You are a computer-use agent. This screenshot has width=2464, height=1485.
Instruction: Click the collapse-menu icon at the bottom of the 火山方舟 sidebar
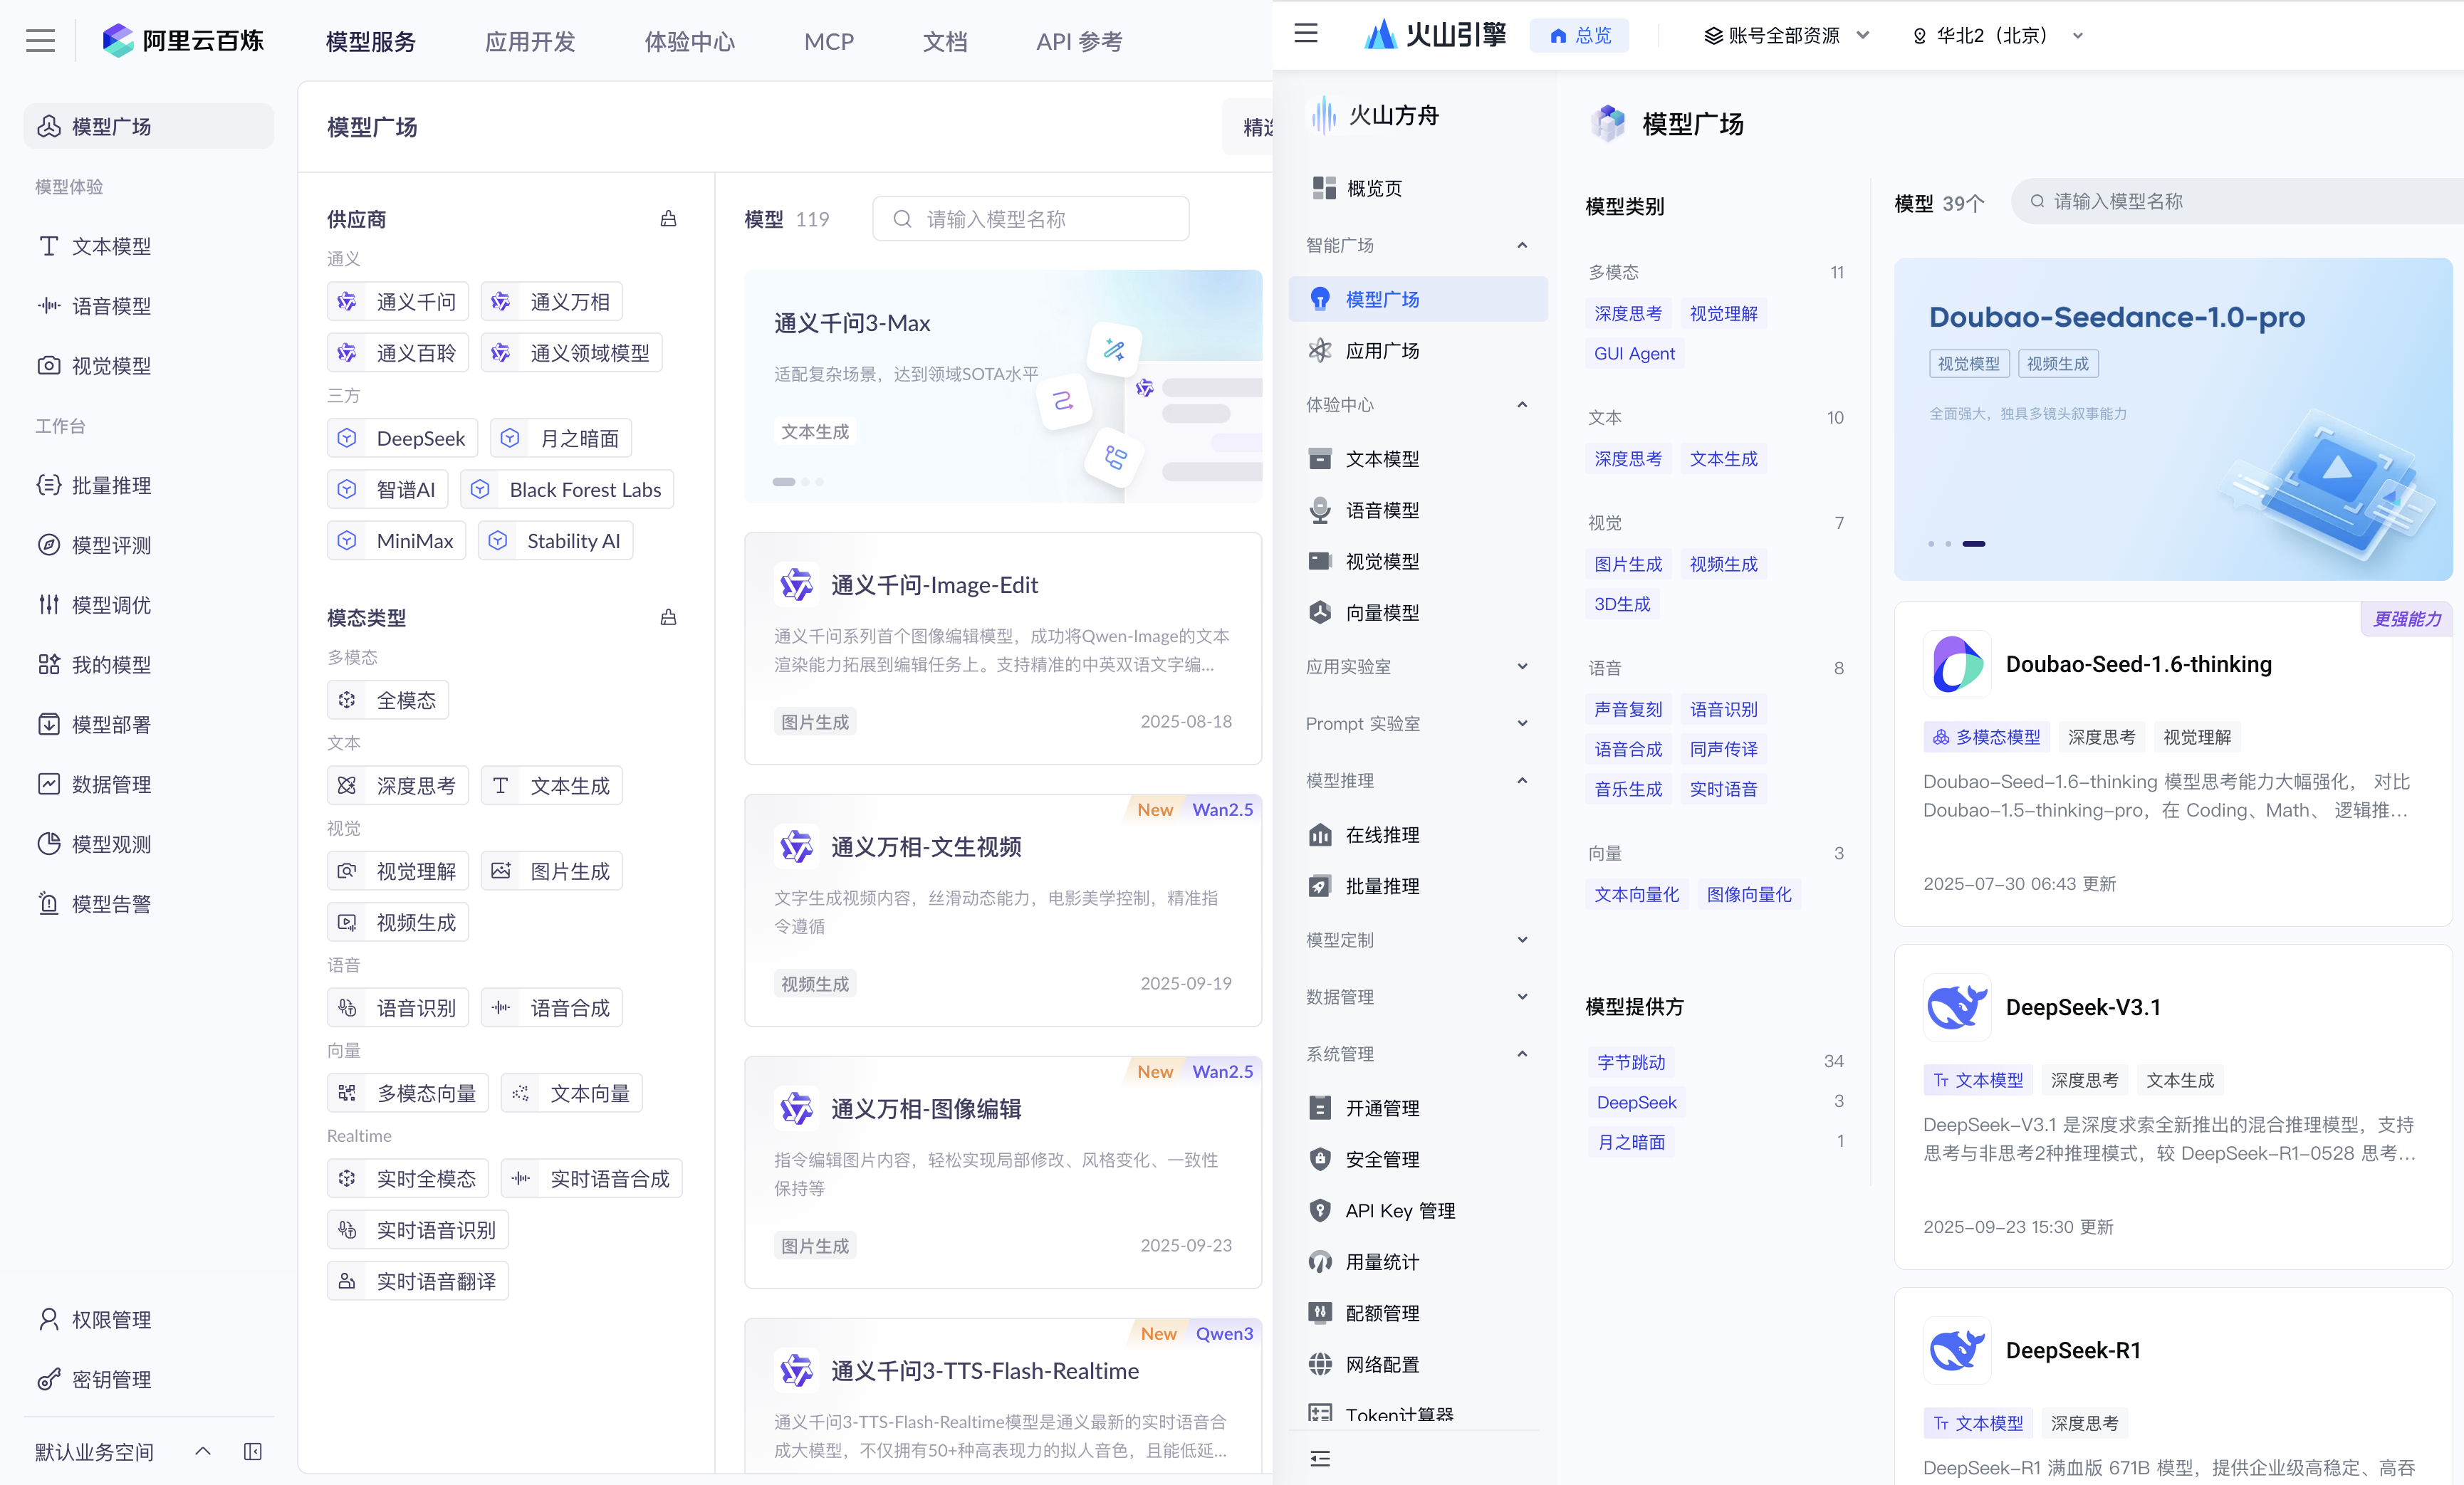tap(1320, 1458)
